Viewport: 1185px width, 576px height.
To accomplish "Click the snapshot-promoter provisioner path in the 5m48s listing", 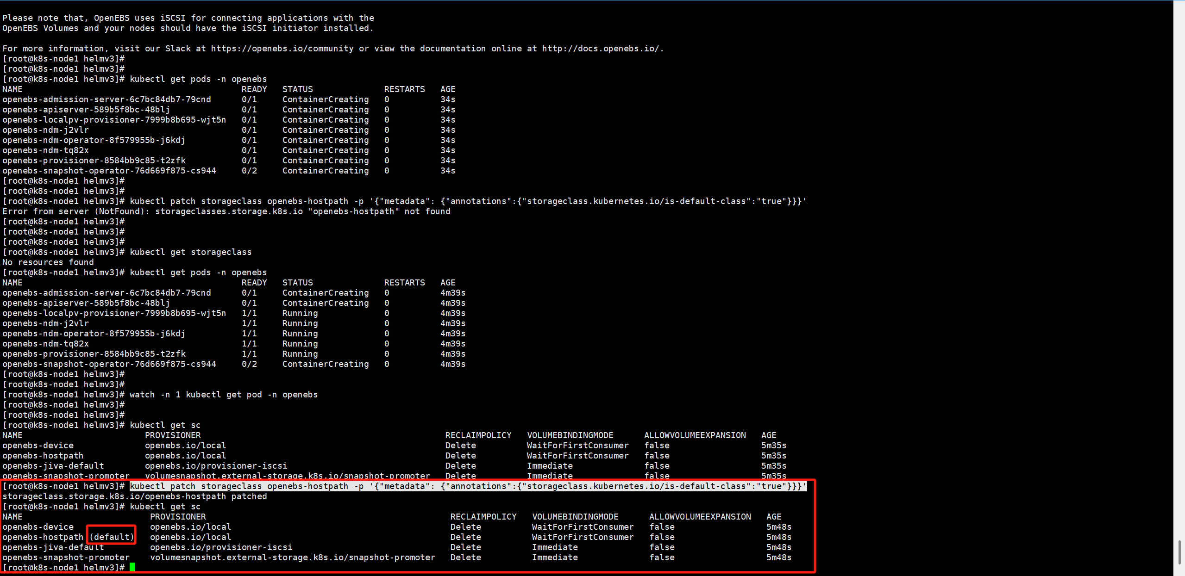I will [293, 557].
